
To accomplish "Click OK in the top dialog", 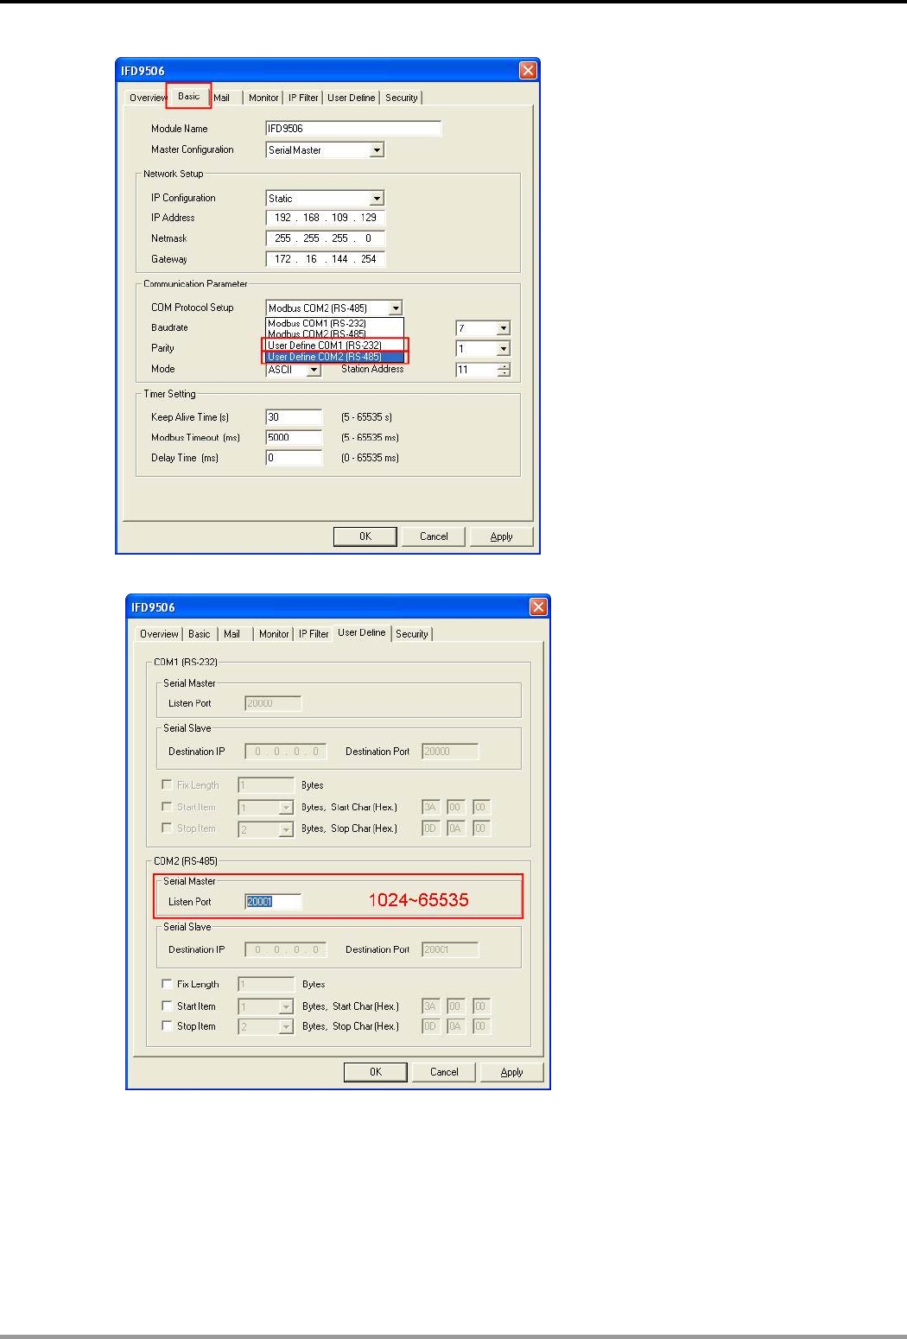I will click(365, 536).
